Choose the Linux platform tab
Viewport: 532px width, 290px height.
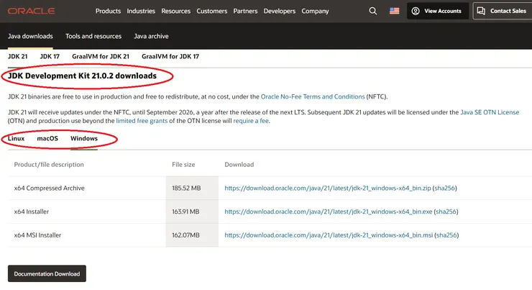[17, 138]
